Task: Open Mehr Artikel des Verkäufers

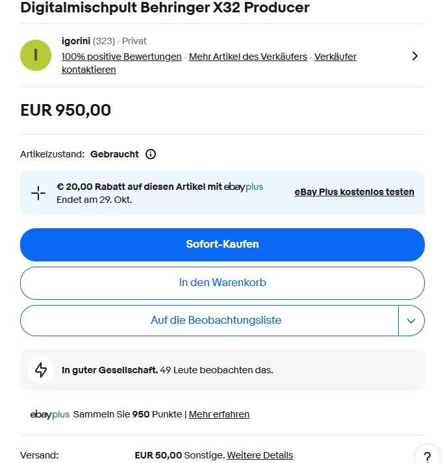Action: pos(248,57)
